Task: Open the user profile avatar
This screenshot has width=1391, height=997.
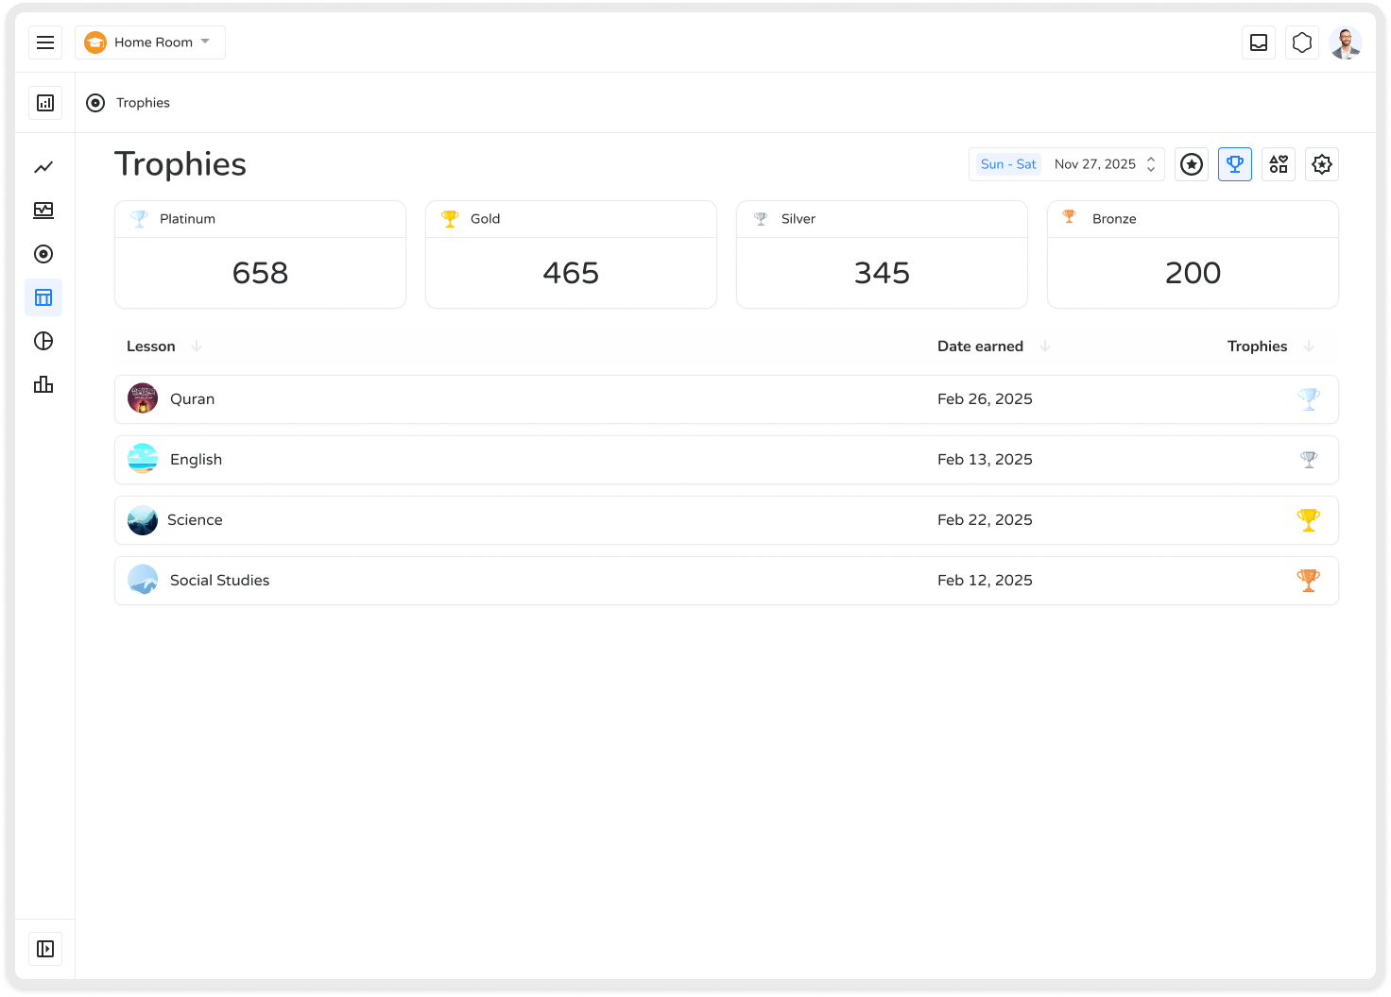Action: [1345, 42]
